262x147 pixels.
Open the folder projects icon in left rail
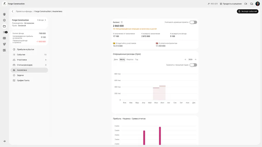point(4,26)
